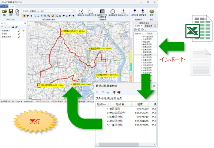Run shortest route calculation (最短経路)
This screenshot has width=214, height=148.
click(81, 13)
